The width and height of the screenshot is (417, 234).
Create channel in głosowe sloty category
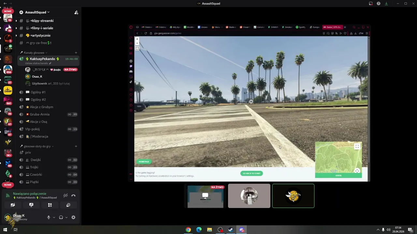click(x=76, y=146)
